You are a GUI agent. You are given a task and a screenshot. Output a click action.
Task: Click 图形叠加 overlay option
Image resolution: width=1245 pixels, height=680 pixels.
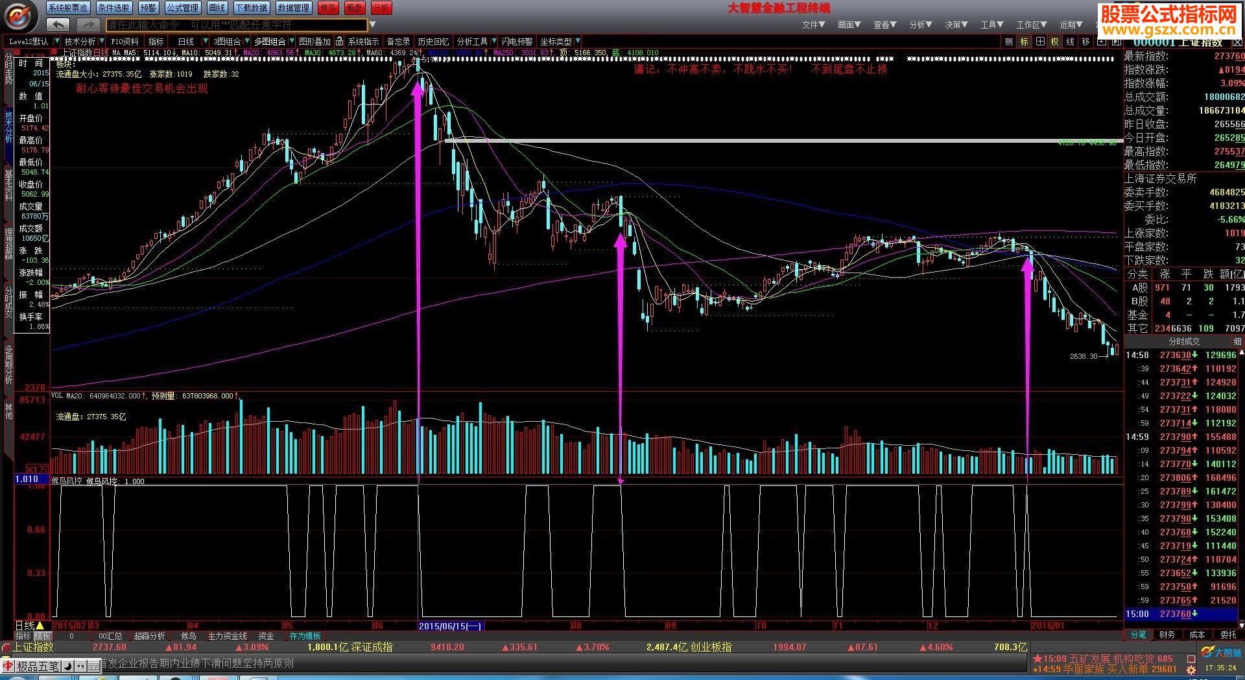click(x=314, y=41)
